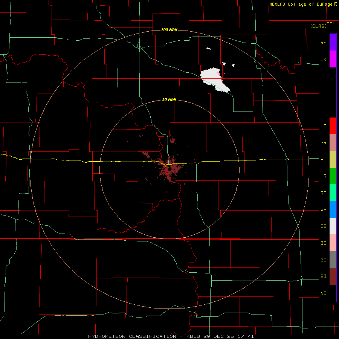Pick the RA light green legend swatch

point(333,193)
